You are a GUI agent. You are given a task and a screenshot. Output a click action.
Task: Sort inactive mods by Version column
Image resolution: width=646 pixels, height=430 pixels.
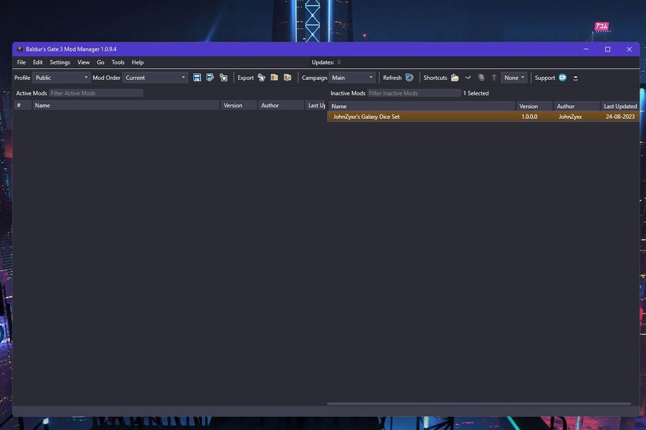point(535,106)
